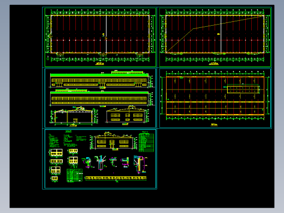Pick the white vertical partition line in first plan
The height and width of the screenshot is (213, 284).
[x=106, y=34]
